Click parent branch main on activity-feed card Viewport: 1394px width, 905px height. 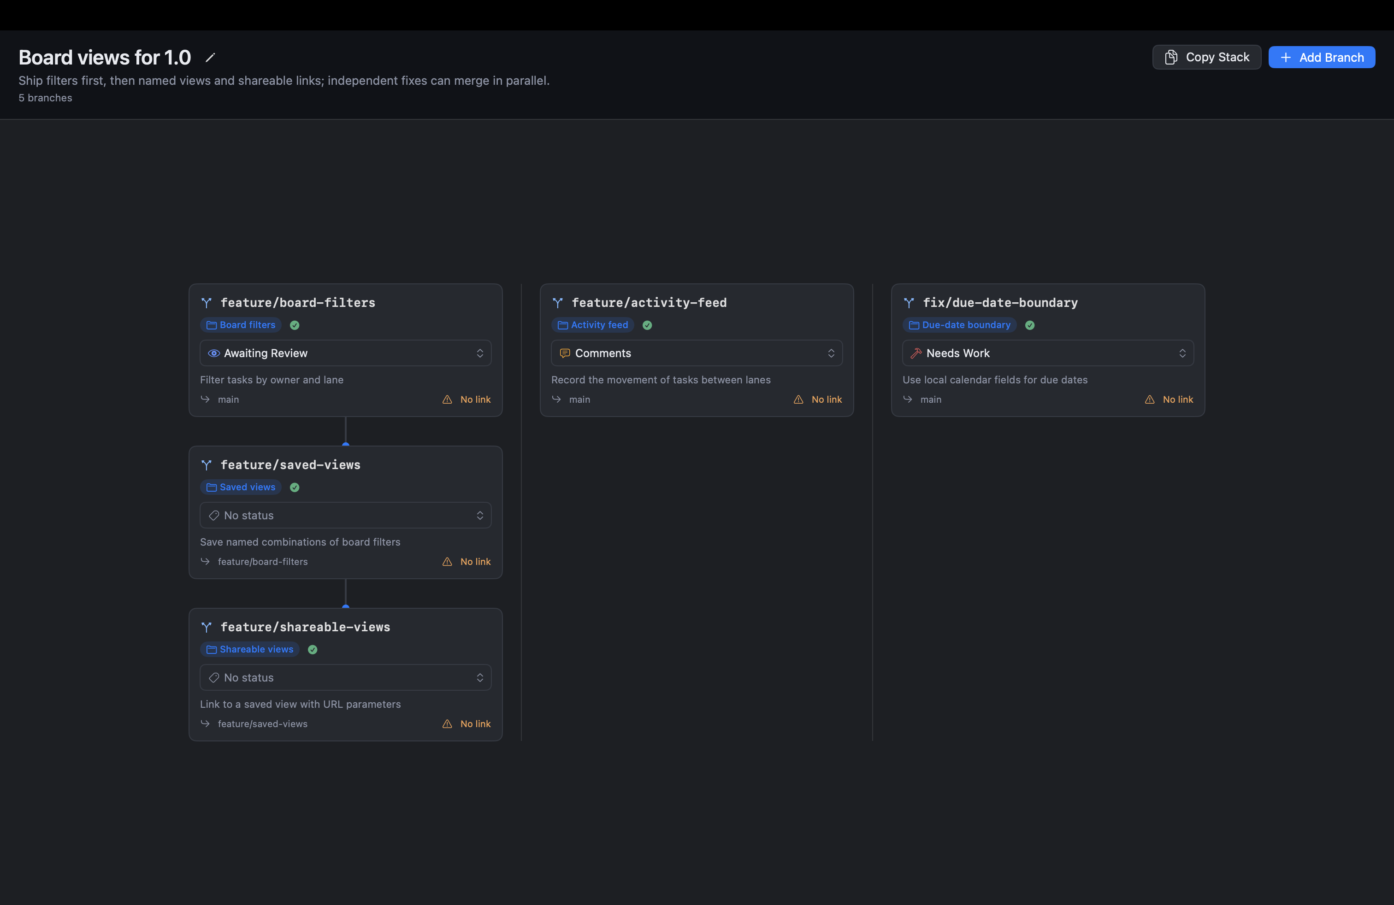(579, 399)
